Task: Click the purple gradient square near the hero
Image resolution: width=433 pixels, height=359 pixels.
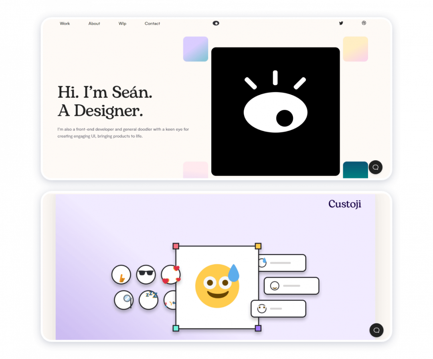Action: click(x=195, y=49)
